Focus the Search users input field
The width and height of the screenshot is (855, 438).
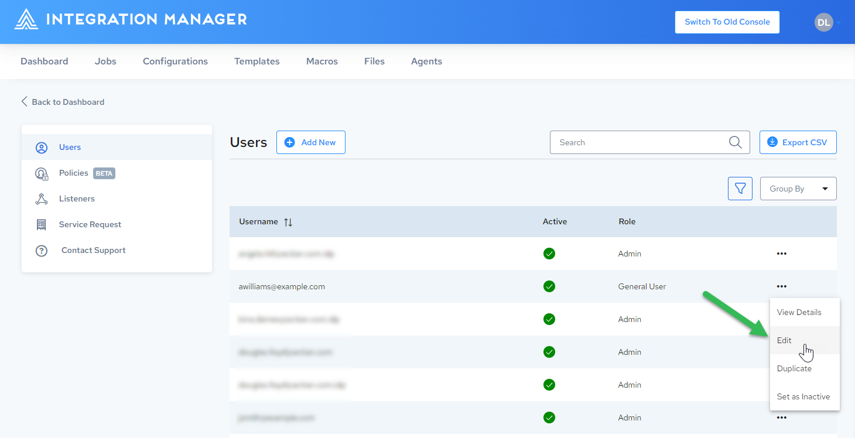coord(650,142)
